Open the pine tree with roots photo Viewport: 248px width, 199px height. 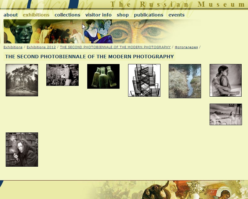point(22,80)
